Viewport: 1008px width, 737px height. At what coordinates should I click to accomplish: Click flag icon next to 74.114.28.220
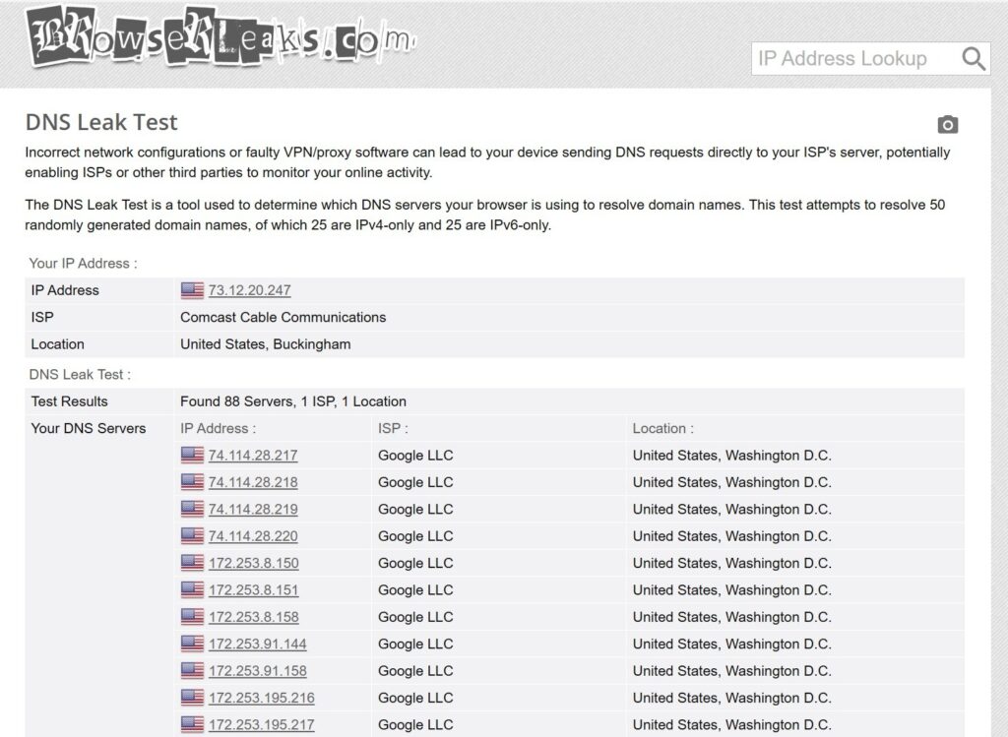pyautogui.click(x=192, y=536)
